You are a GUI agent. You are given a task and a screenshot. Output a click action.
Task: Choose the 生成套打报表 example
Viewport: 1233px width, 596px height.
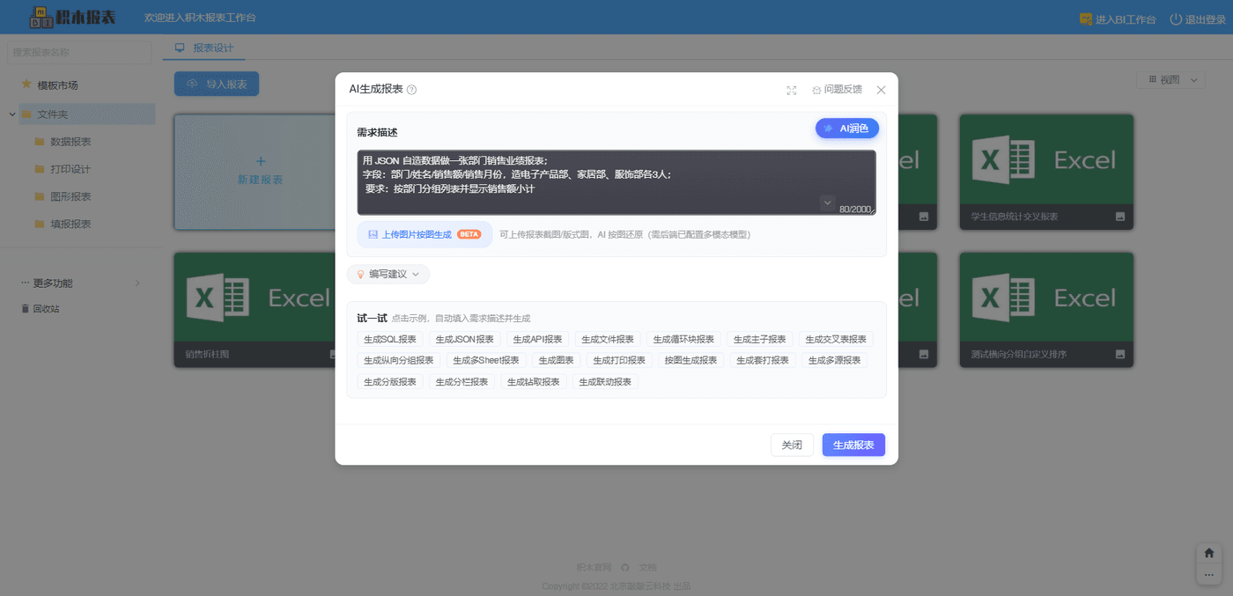763,360
